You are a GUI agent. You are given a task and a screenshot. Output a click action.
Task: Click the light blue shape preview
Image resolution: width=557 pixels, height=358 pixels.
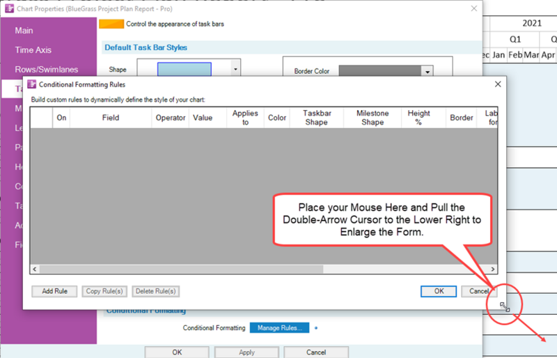(185, 70)
